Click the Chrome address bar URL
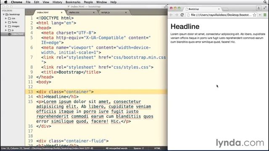The image size is (269, 151). (x=221, y=15)
